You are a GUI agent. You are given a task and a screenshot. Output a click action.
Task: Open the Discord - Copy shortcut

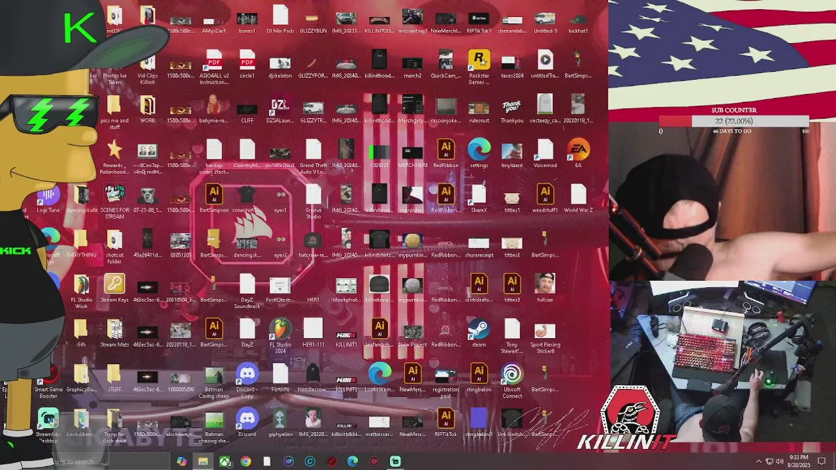[247, 374]
